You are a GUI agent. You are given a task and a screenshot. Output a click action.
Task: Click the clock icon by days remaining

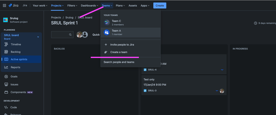[x=255, y=23]
